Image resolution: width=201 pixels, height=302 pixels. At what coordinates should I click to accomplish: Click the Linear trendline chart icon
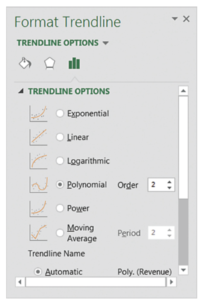[x=38, y=137]
